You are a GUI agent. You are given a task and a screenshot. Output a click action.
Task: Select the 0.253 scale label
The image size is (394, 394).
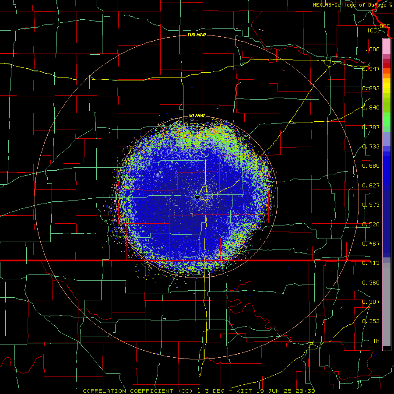point(371,321)
